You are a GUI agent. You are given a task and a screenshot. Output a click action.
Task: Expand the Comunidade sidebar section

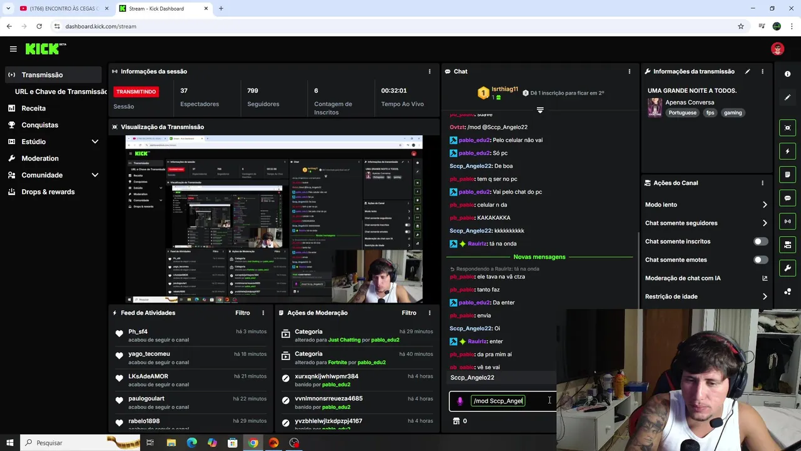pos(95,175)
